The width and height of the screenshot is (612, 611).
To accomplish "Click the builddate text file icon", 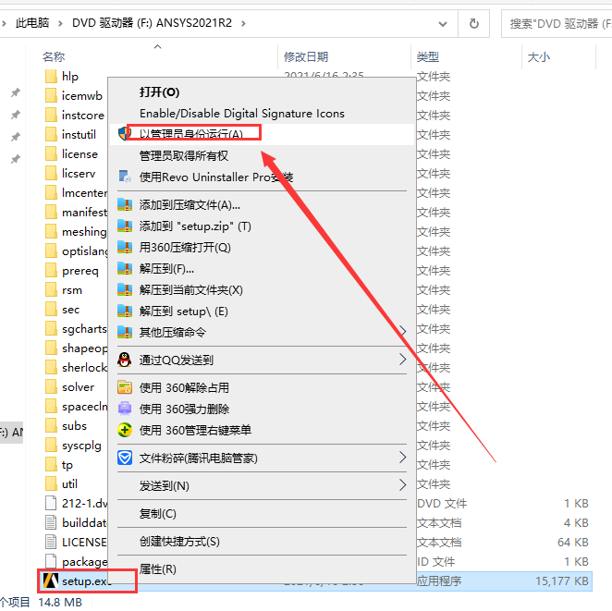I will click(51, 523).
